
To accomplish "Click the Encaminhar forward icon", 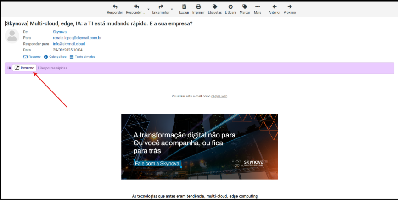I will point(161,7).
